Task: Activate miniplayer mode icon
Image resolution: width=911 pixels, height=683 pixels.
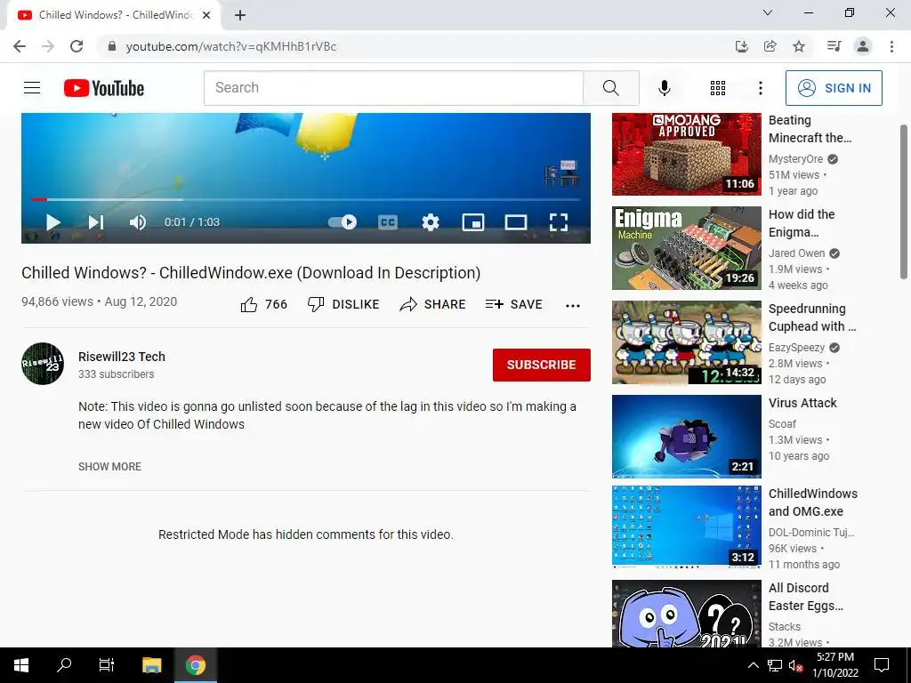Action: click(473, 221)
